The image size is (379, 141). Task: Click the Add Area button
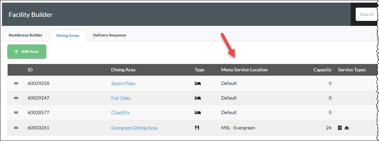[x=27, y=51]
